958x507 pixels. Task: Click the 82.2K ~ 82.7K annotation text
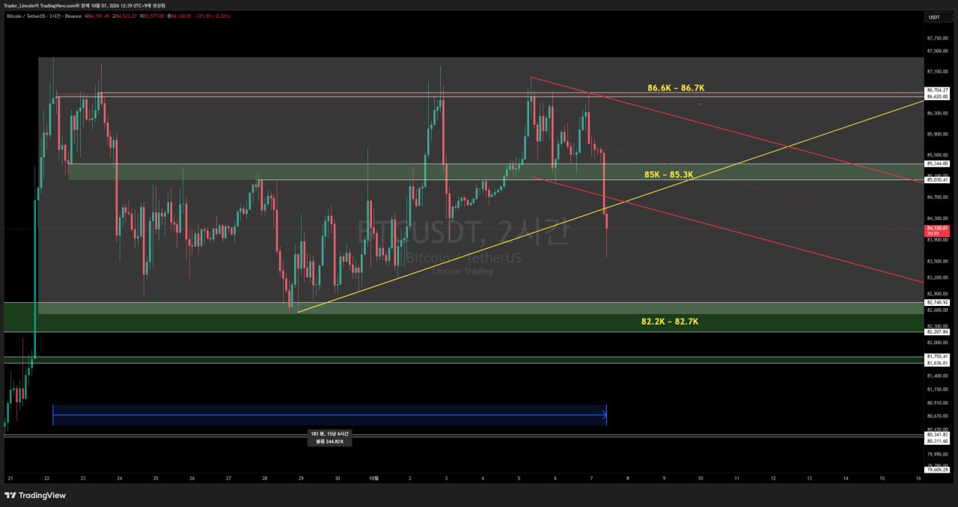[x=669, y=322]
